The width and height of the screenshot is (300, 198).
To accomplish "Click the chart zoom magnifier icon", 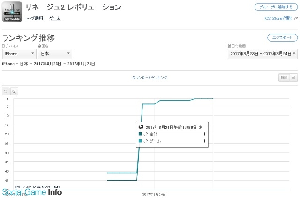I will (x=15, y=91).
